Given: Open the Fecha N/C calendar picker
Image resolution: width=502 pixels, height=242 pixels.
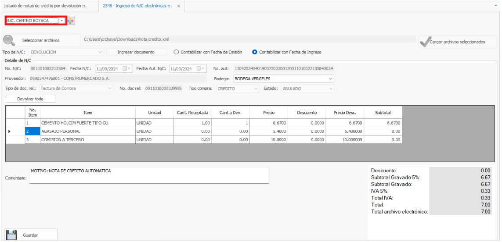Looking at the screenshot, I should pos(127,69).
